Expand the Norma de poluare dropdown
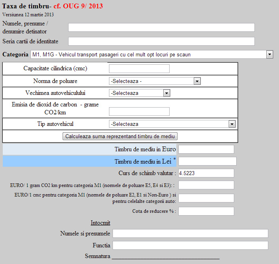The height and width of the screenshot is (264, 279). 155,81
